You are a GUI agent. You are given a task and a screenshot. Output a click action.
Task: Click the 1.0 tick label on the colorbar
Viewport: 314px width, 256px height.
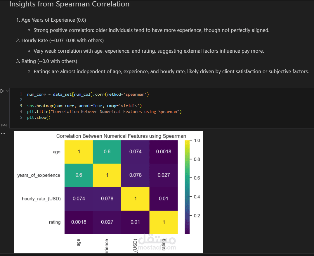point(197,140)
